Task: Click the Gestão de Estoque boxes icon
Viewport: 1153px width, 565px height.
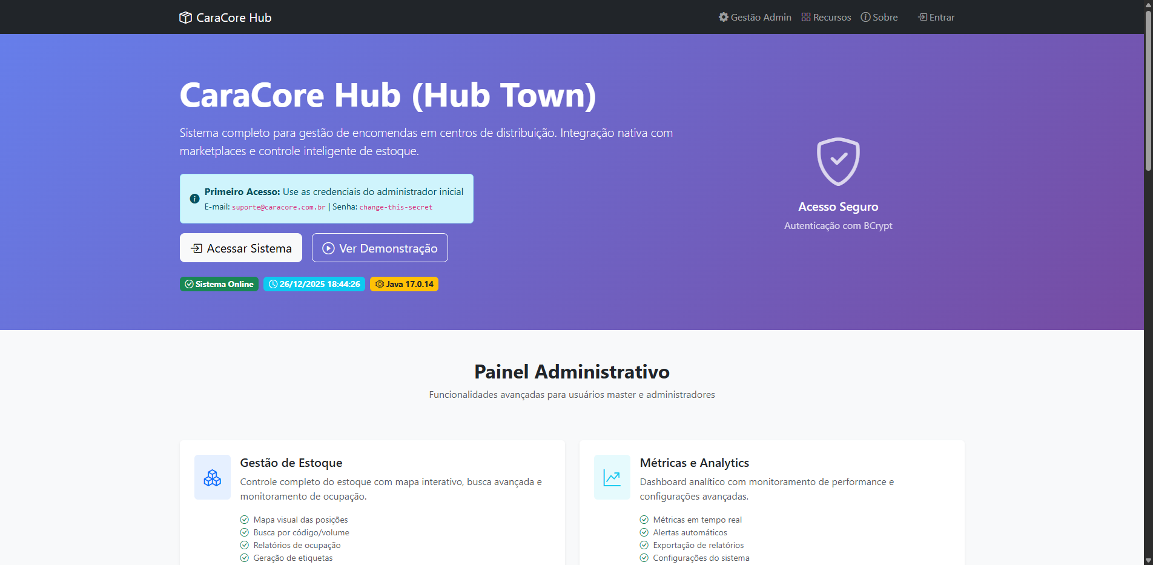Action: click(x=212, y=477)
